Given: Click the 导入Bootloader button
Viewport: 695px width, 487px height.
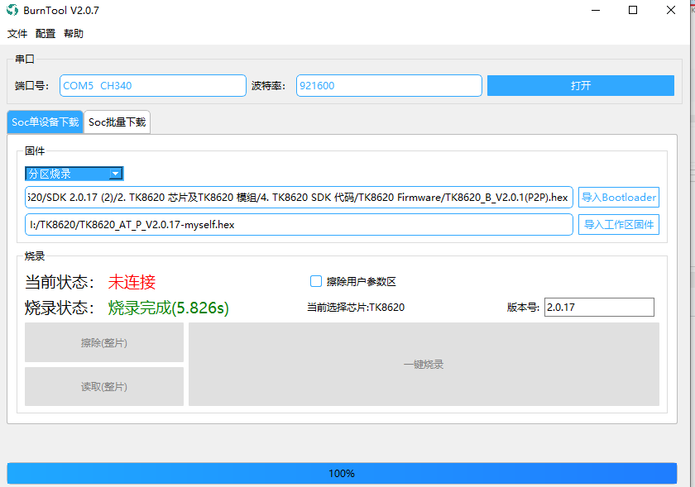Looking at the screenshot, I should [619, 197].
